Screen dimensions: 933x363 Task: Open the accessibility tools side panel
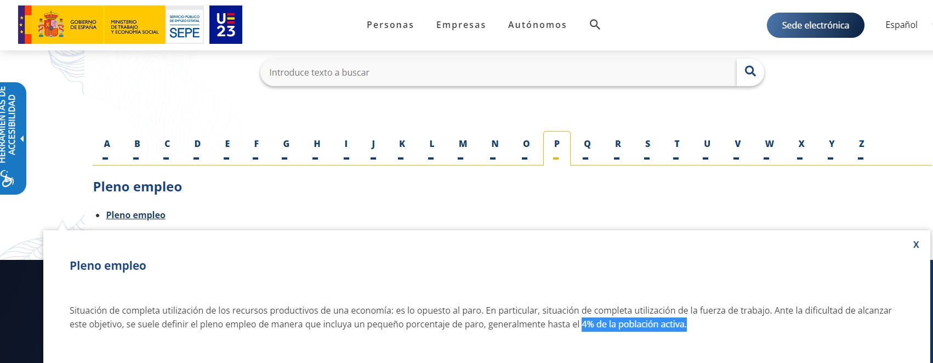(13, 138)
